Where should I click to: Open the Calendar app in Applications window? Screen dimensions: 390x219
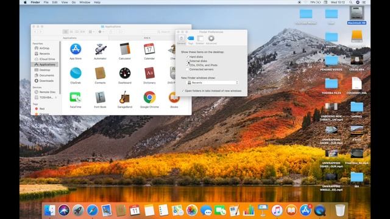tap(149, 49)
